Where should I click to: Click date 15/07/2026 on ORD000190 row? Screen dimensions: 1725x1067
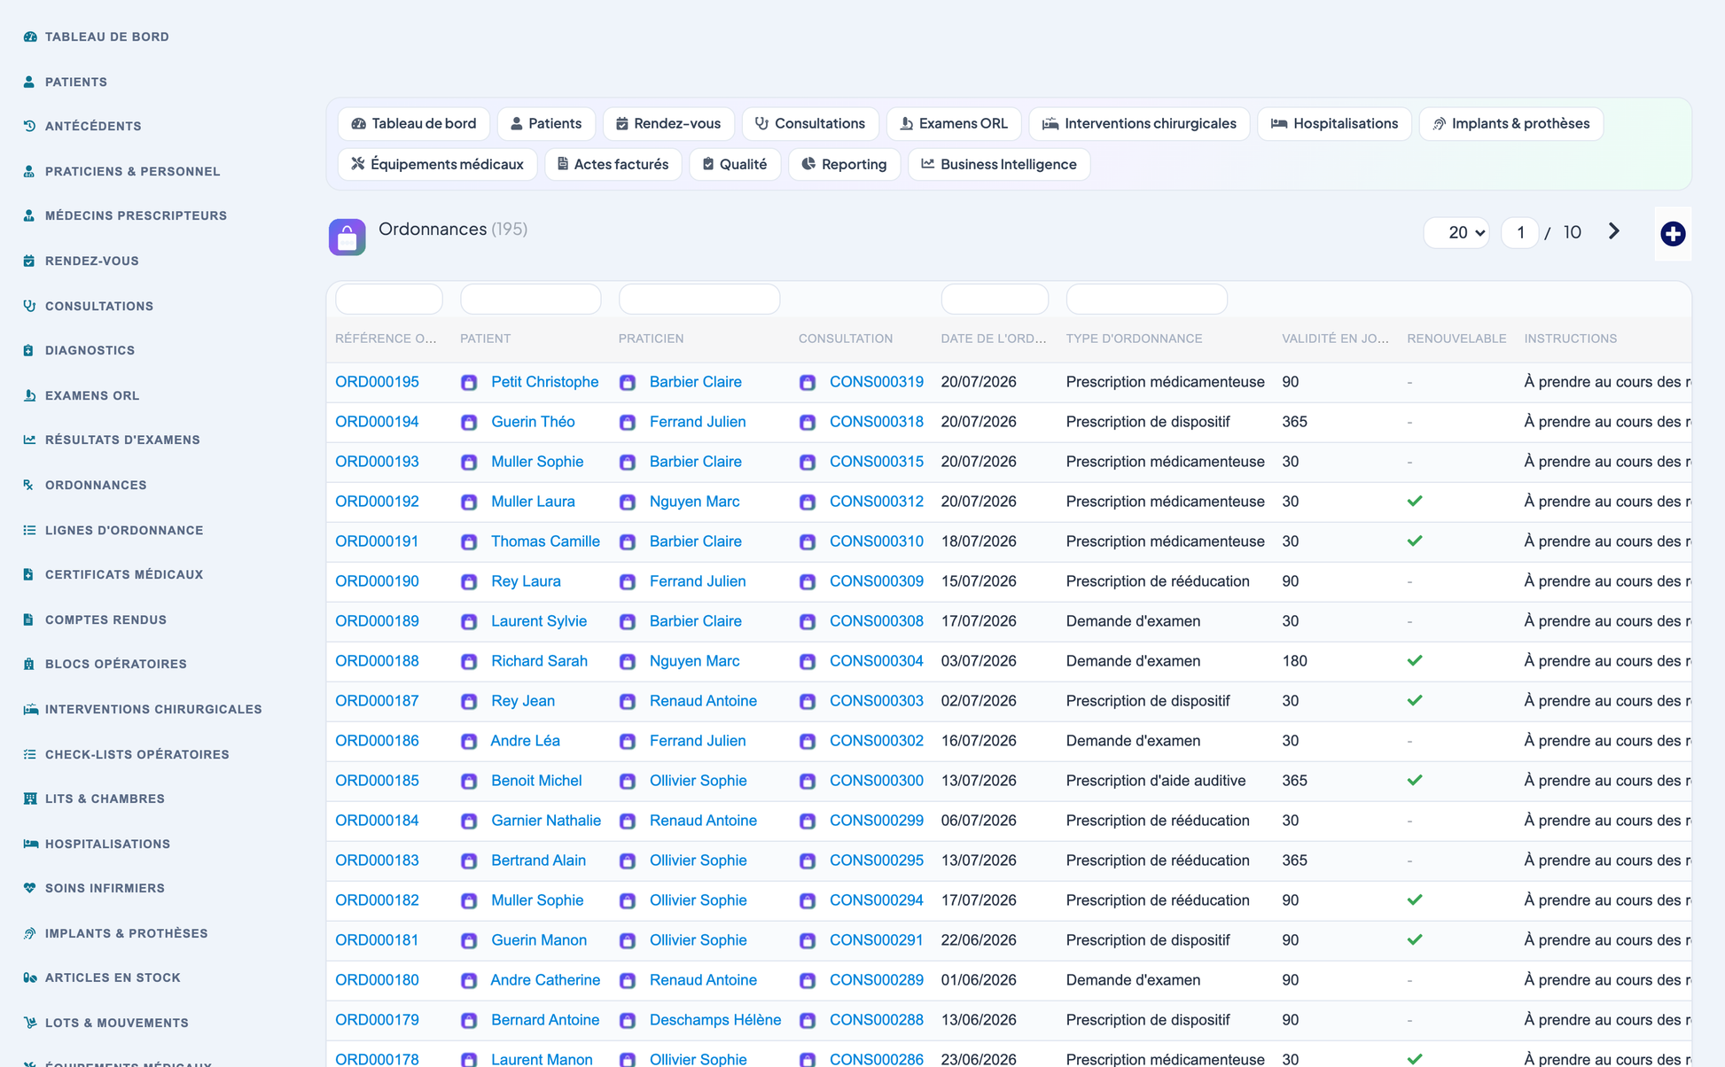pos(979,581)
